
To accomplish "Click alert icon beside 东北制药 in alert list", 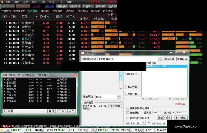I will click(4, 82).
